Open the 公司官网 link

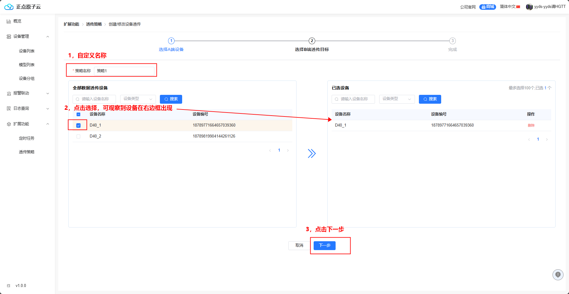(x=468, y=7)
